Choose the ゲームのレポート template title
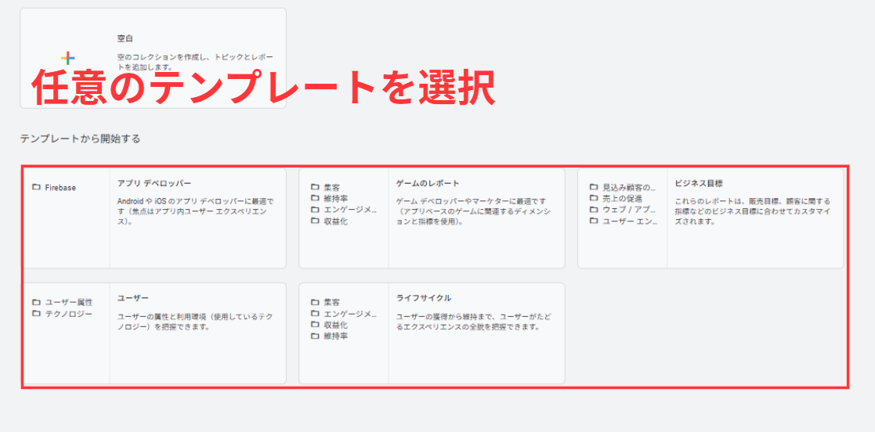 (428, 183)
